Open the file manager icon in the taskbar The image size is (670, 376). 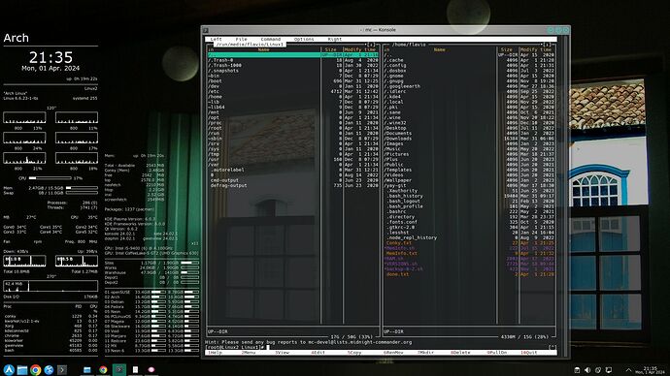[22, 369]
